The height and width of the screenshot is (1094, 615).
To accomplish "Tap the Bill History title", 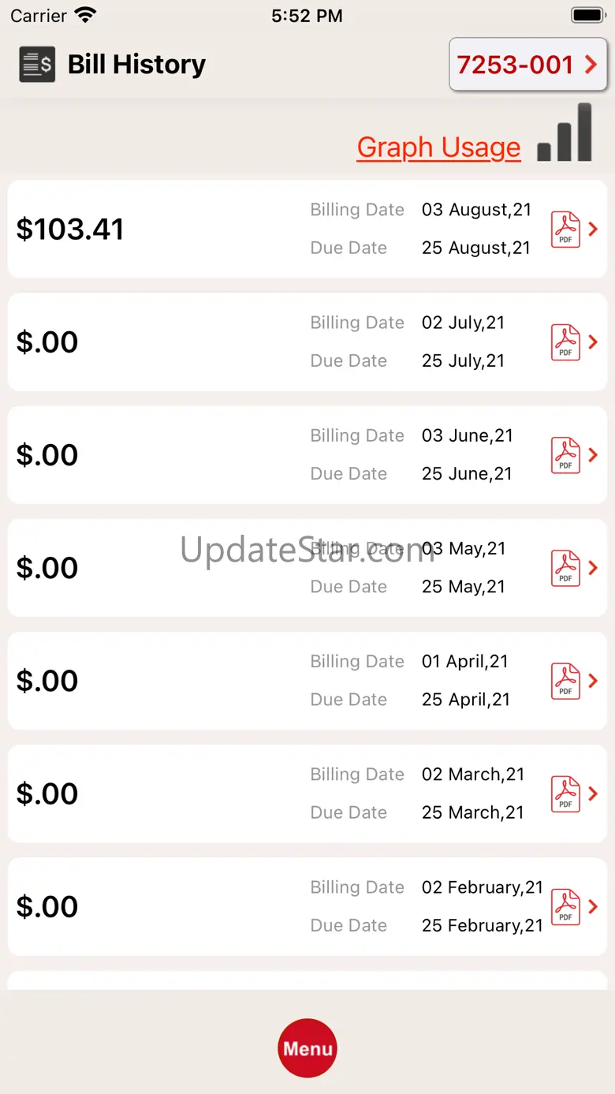I will tap(136, 65).
